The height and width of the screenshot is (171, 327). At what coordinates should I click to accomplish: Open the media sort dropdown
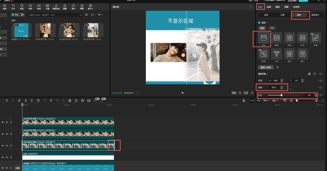pos(94,15)
